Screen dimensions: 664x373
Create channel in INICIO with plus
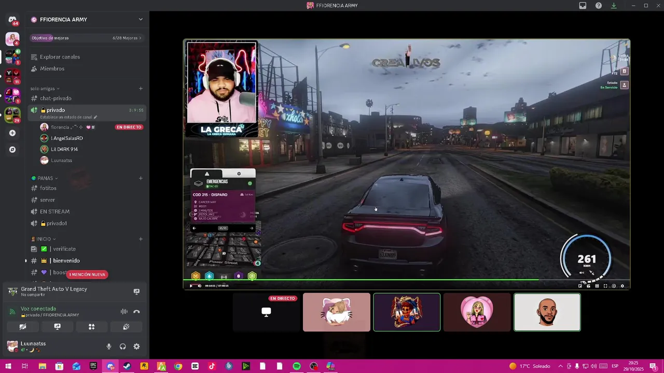(141, 239)
